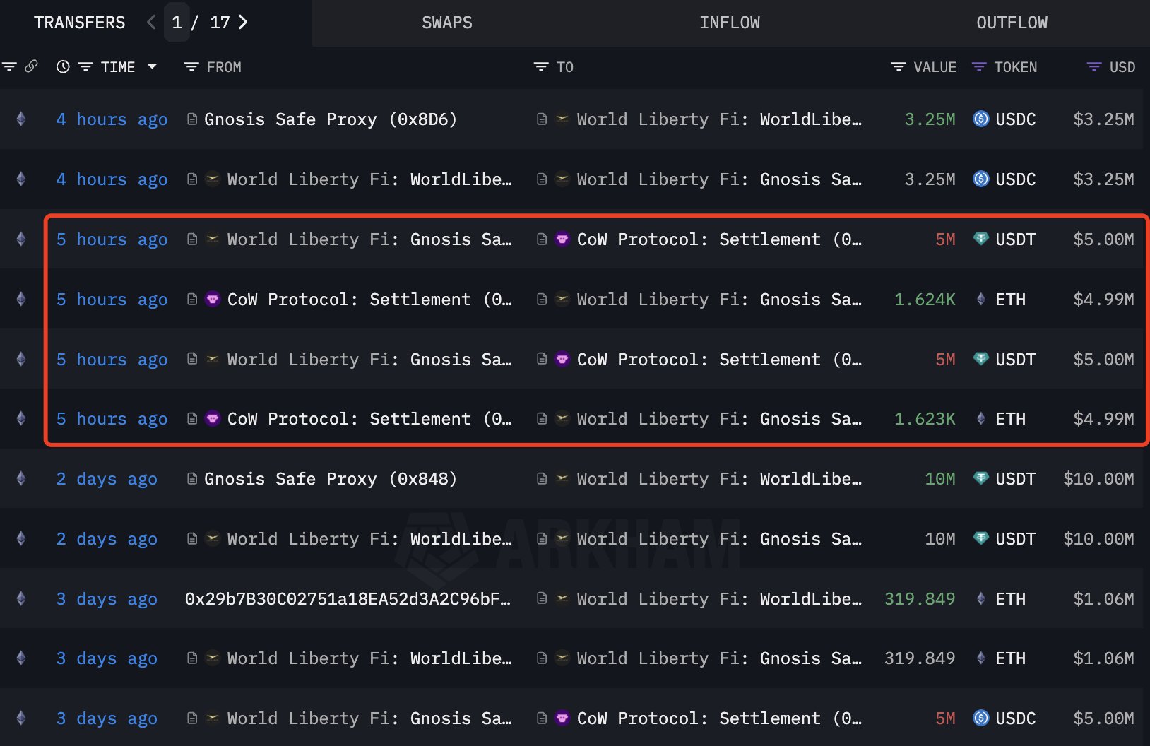
Task: Switch to the INFLOW tab
Action: point(729,23)
